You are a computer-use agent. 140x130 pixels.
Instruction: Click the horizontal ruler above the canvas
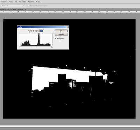coord(70,12)
